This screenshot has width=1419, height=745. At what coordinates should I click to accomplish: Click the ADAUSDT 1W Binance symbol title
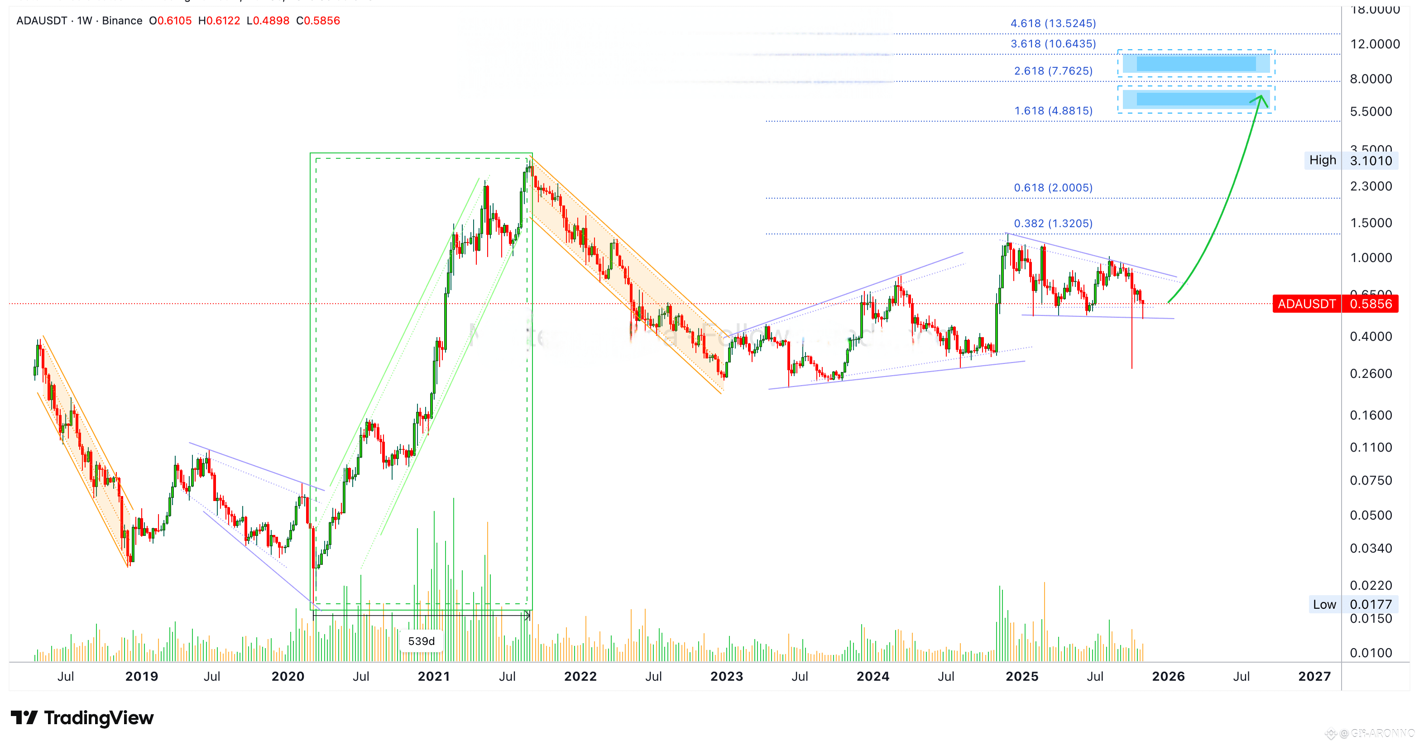click(x=79, y=21)
